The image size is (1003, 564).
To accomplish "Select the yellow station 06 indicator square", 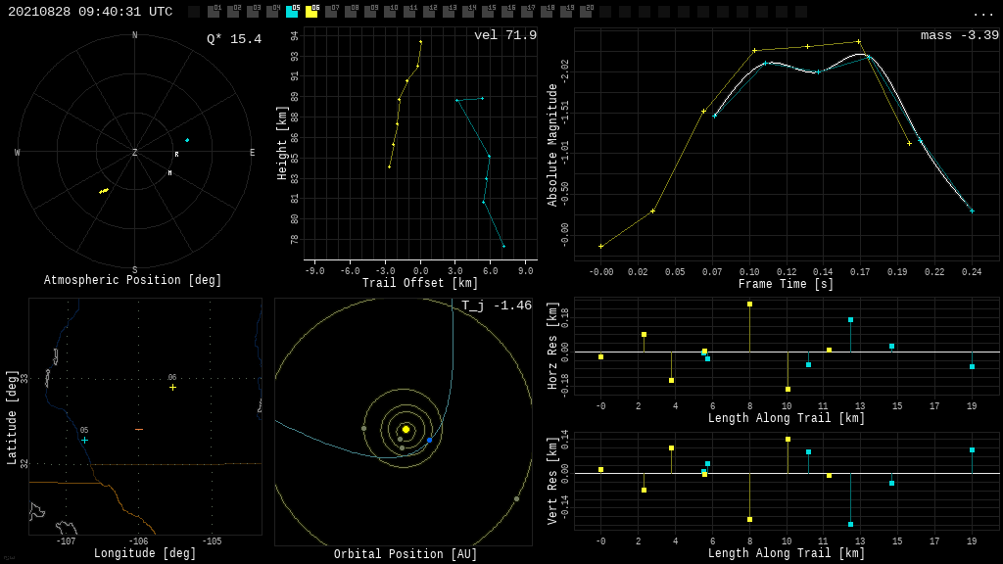I will (311, 12).
